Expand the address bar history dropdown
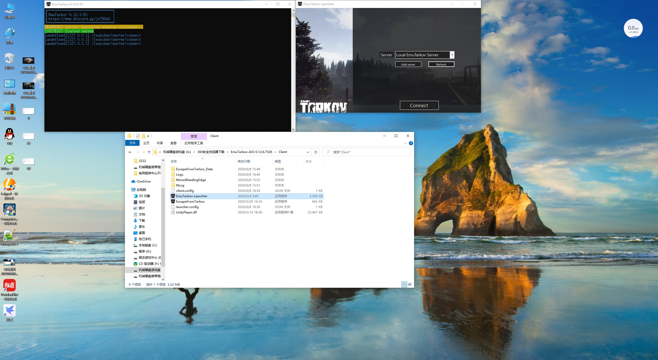This screenshot has height=360, width=658. tap(308, 152)
